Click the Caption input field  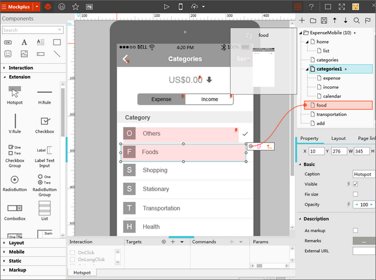pyautogui.click(x=364, y=174)
